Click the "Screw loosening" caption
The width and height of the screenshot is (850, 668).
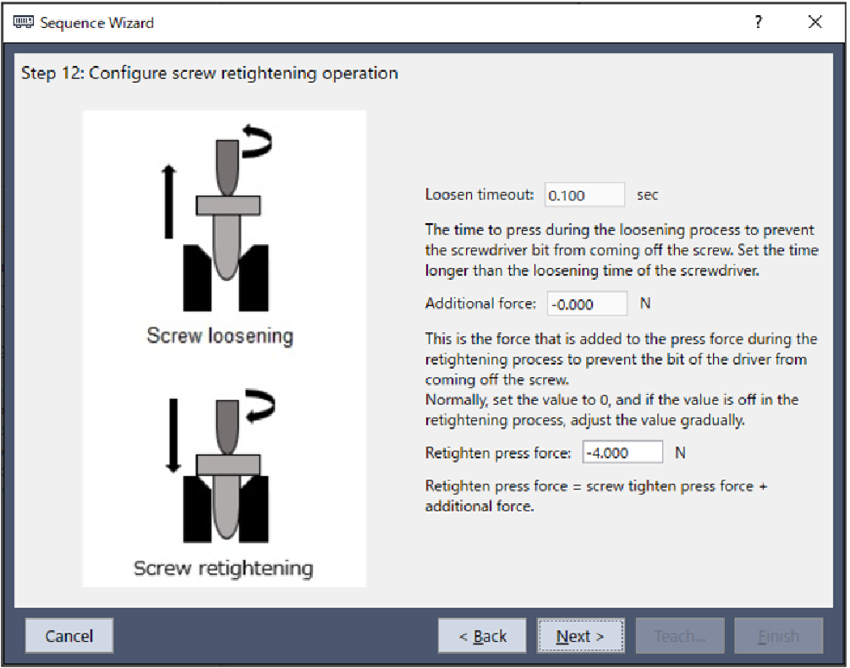pos(220,336)
